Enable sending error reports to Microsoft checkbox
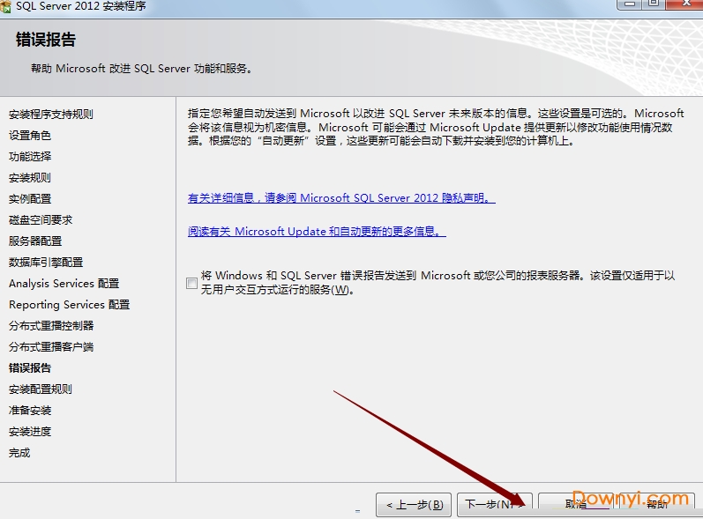703x519 pixels. click(x=191, y=283)
